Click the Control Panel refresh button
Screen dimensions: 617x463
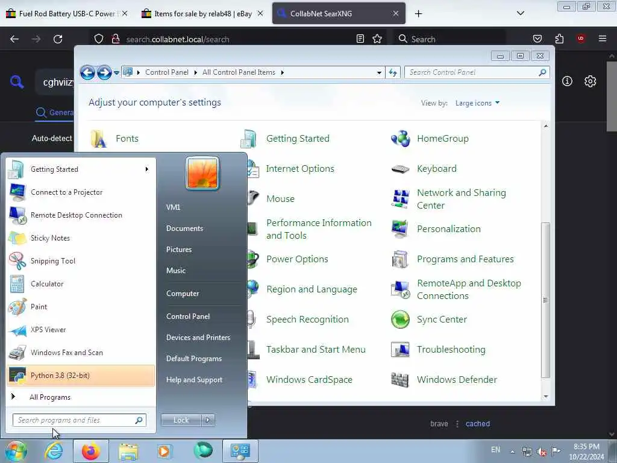point(393,72)
